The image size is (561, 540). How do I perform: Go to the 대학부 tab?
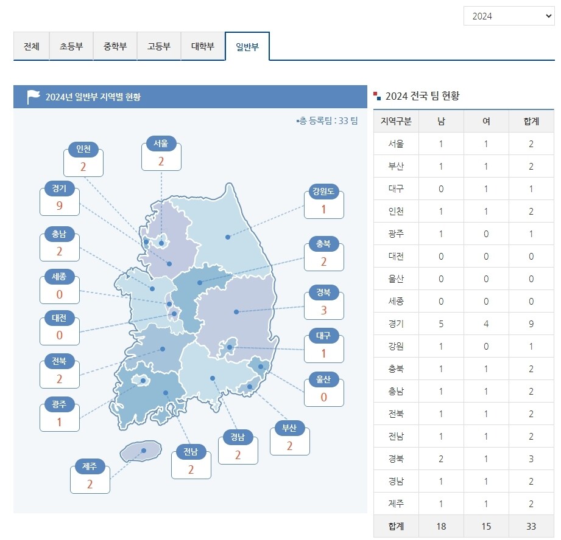(203, 47)
